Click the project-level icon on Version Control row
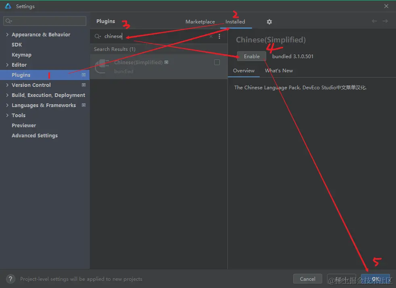396x288 pixels. coord(83,85)
